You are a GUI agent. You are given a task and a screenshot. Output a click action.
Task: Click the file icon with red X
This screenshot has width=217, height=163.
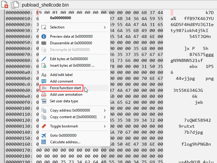(x=4, y=5)
